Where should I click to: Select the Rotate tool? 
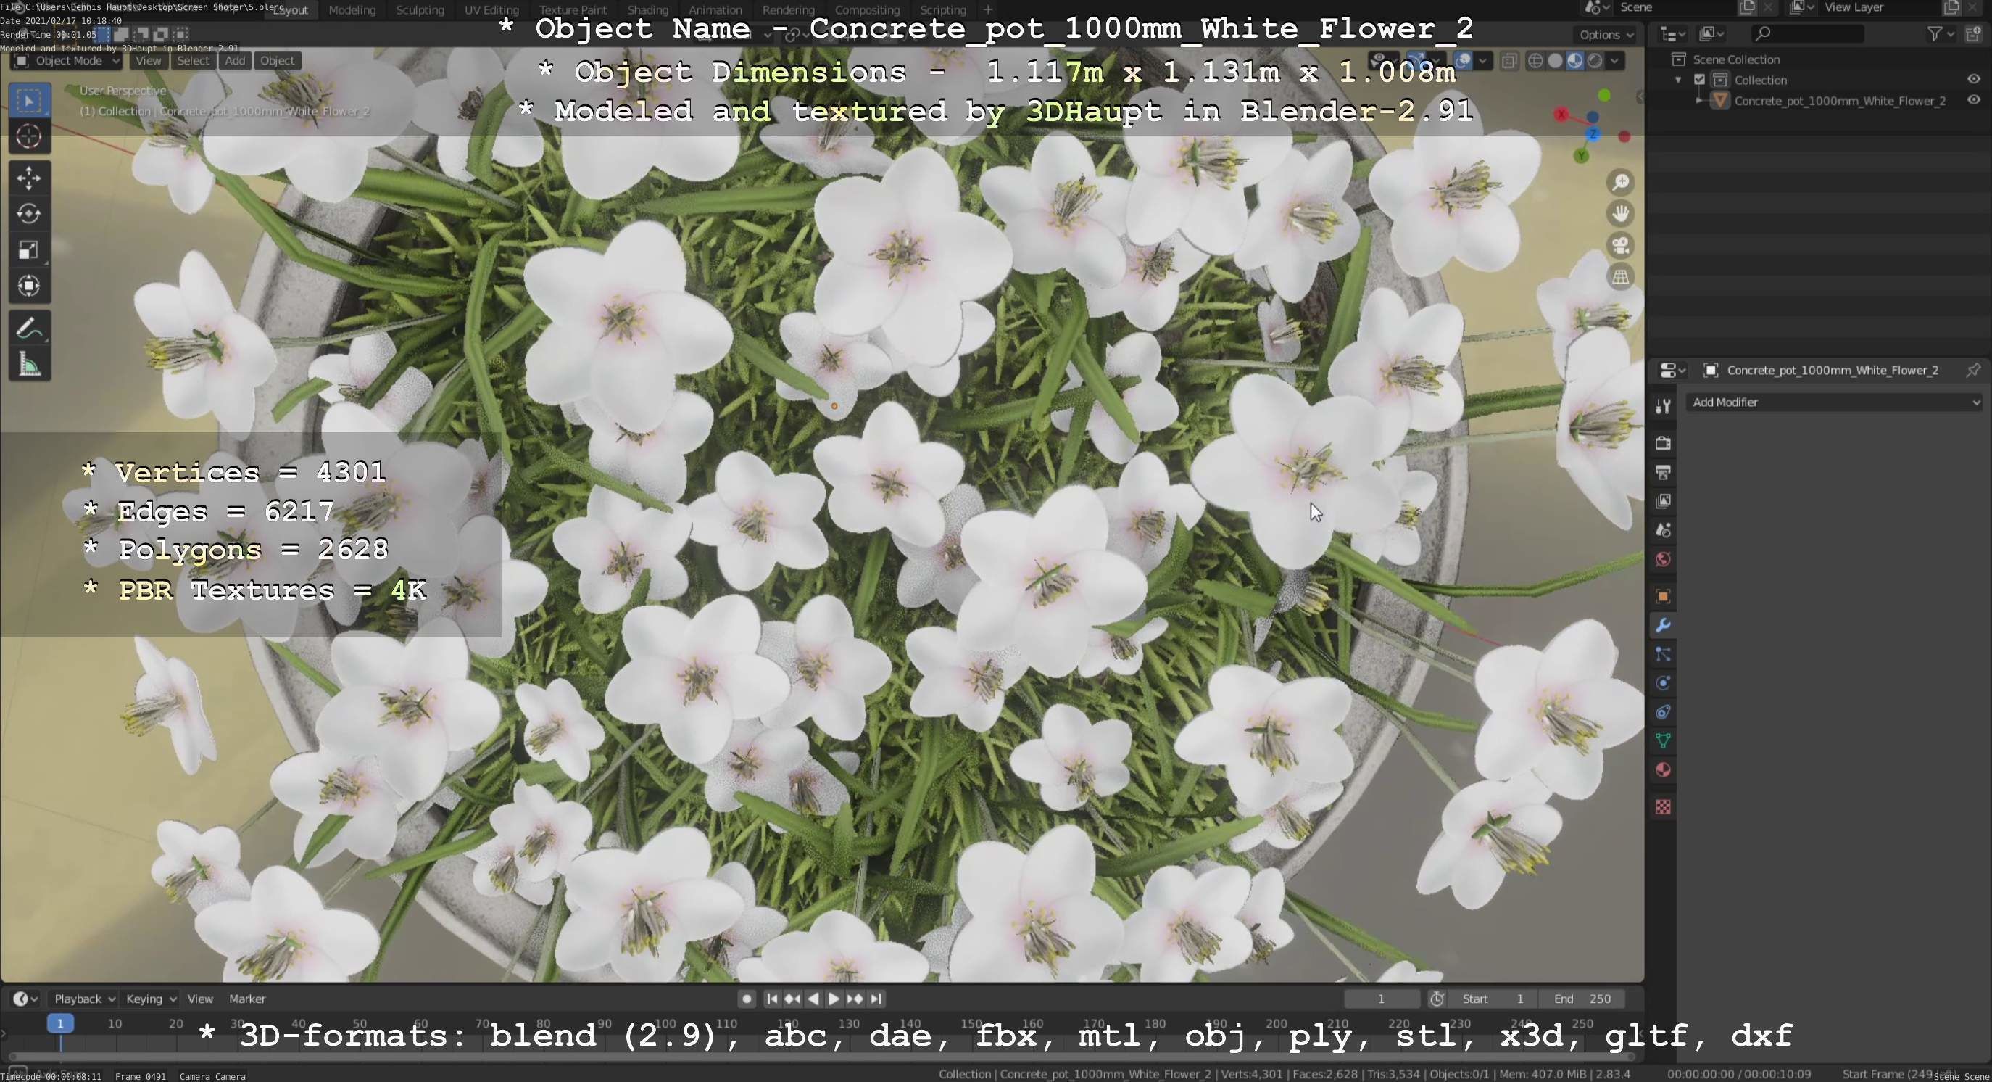coord(28,214)
